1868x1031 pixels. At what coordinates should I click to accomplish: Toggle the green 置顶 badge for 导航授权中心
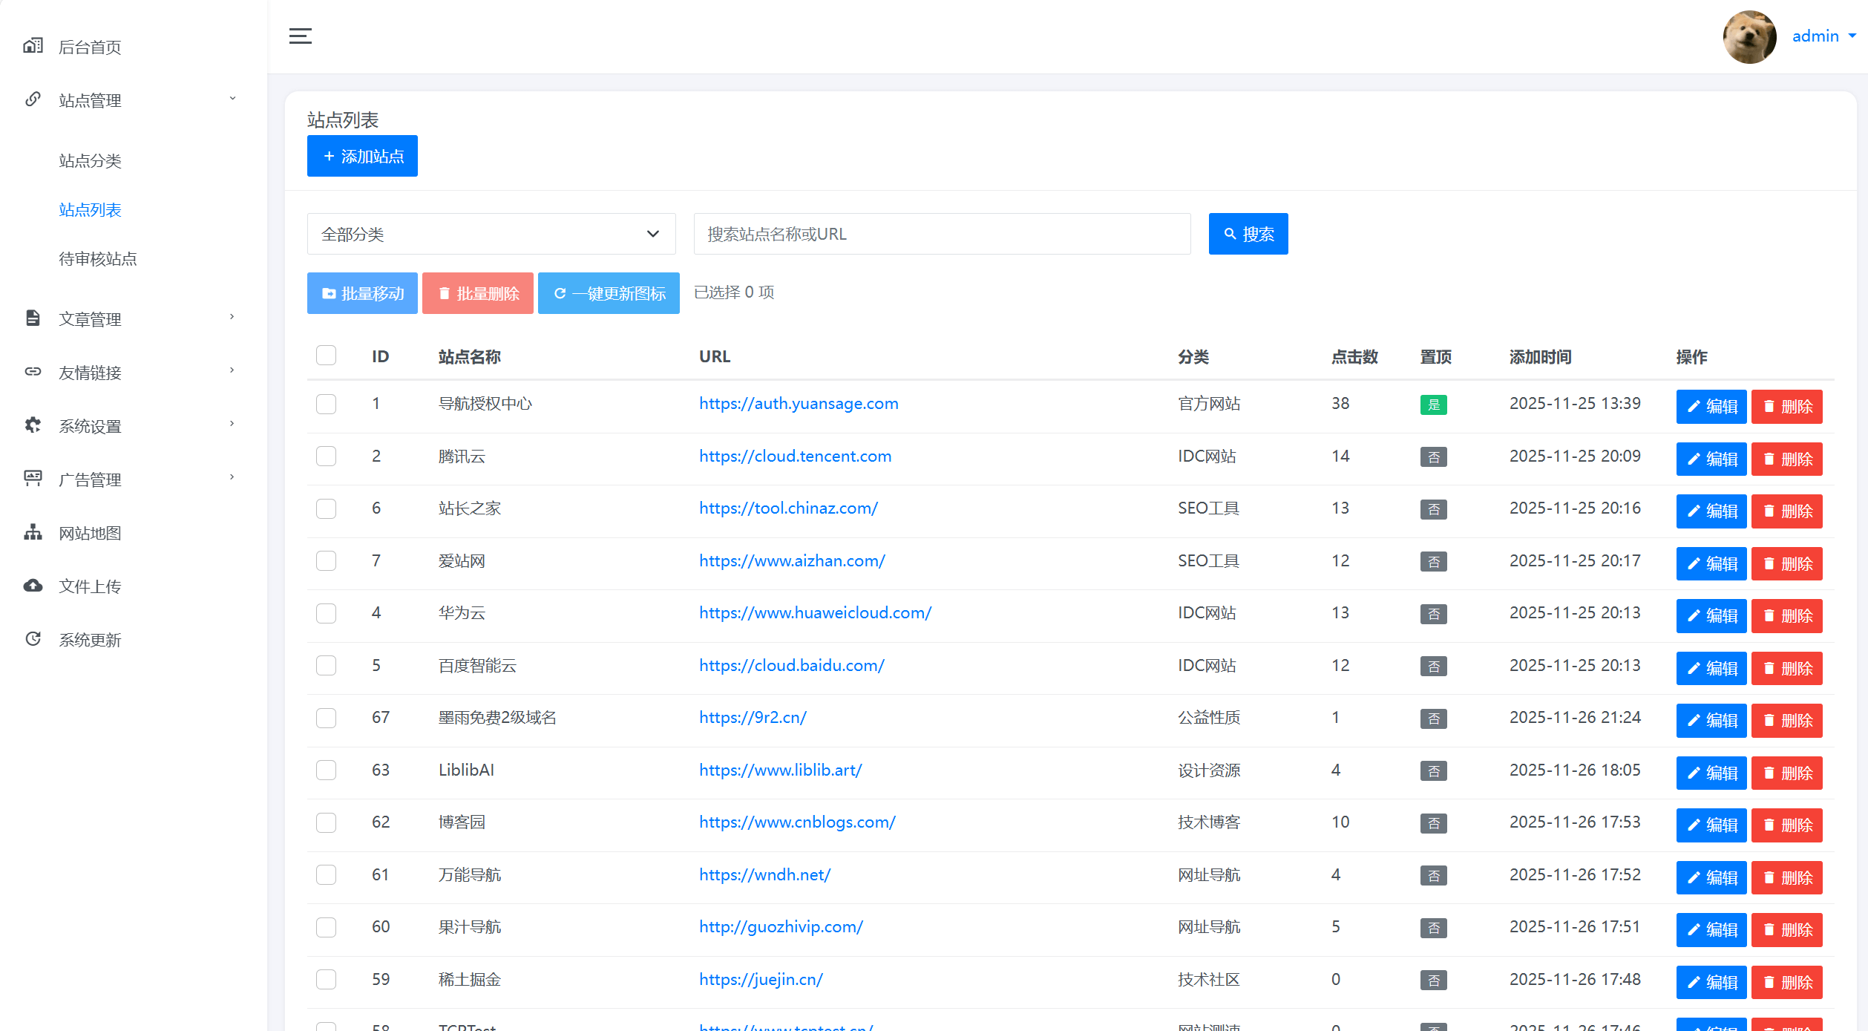(x=1434, y=405)
